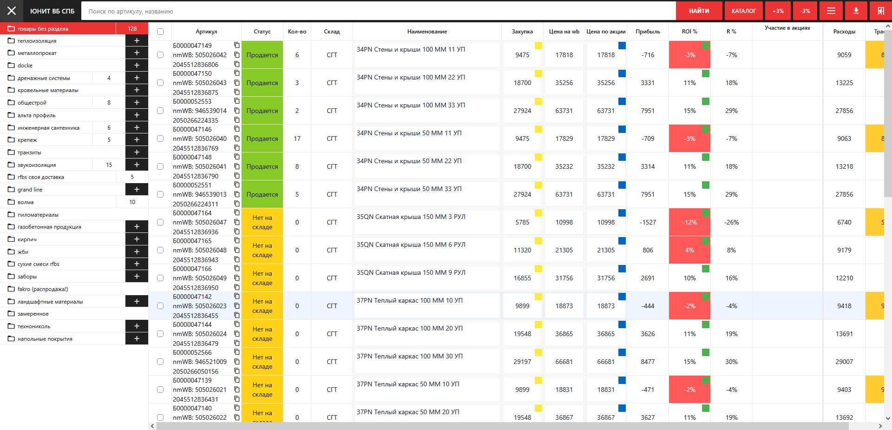
Task: Click the НАЙТИ search button
Action: point(699,11)
